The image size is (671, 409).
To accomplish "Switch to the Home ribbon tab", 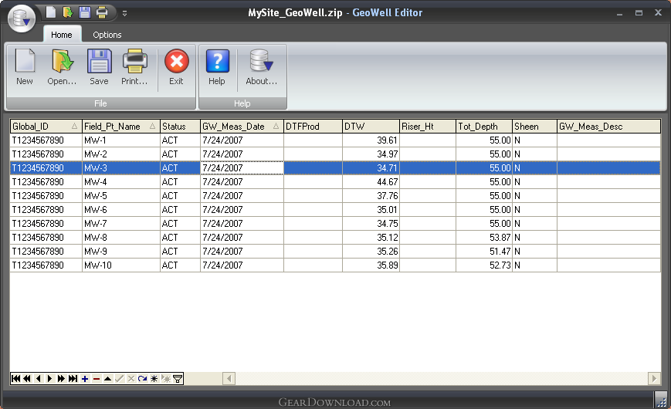I will [62, 35].
